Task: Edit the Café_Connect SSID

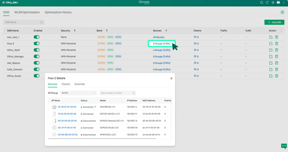Action: pos(271,69)
